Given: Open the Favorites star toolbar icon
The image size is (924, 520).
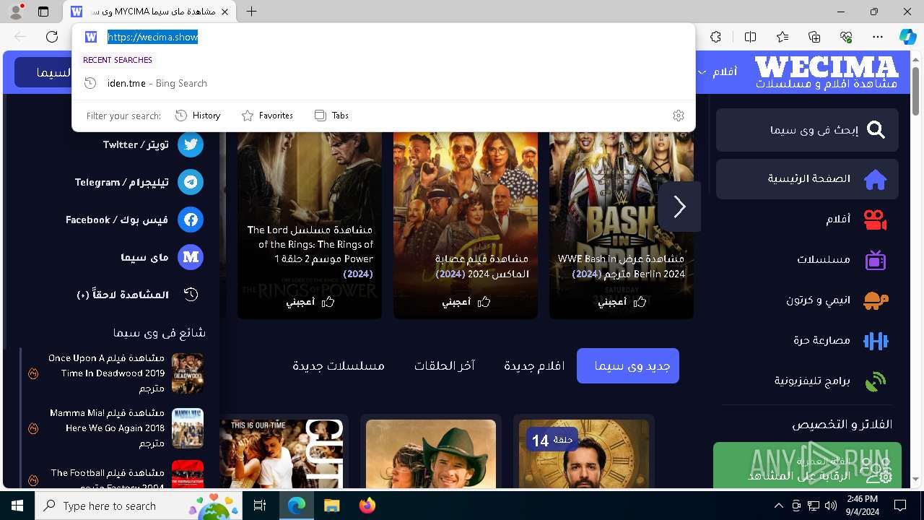Looking at the screenshot, I should coord(783,37).
